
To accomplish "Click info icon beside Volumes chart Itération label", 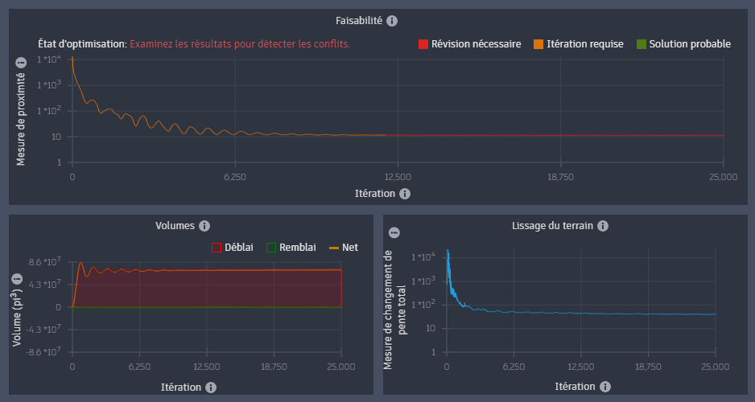I will (210, 388).
